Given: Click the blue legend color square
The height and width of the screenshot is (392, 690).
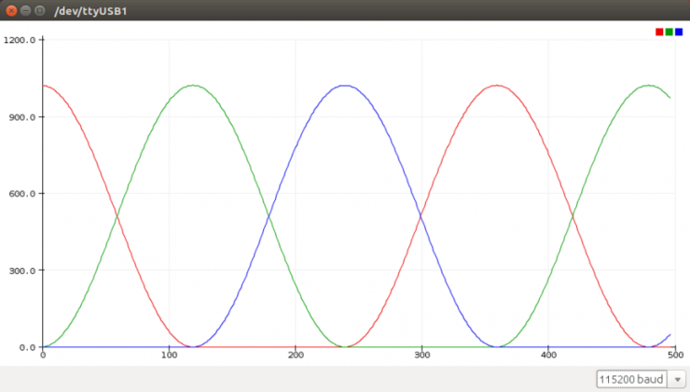Looking at the screenshot, I should 679,32.
